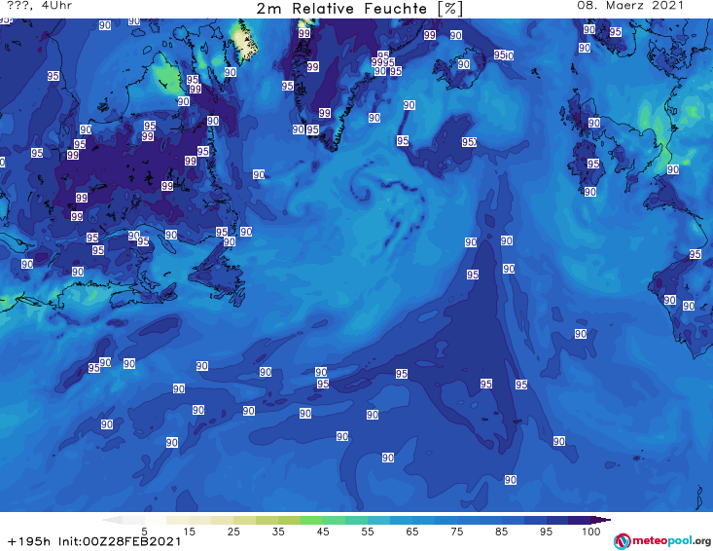Click the color scale tick label "100"

590,532
